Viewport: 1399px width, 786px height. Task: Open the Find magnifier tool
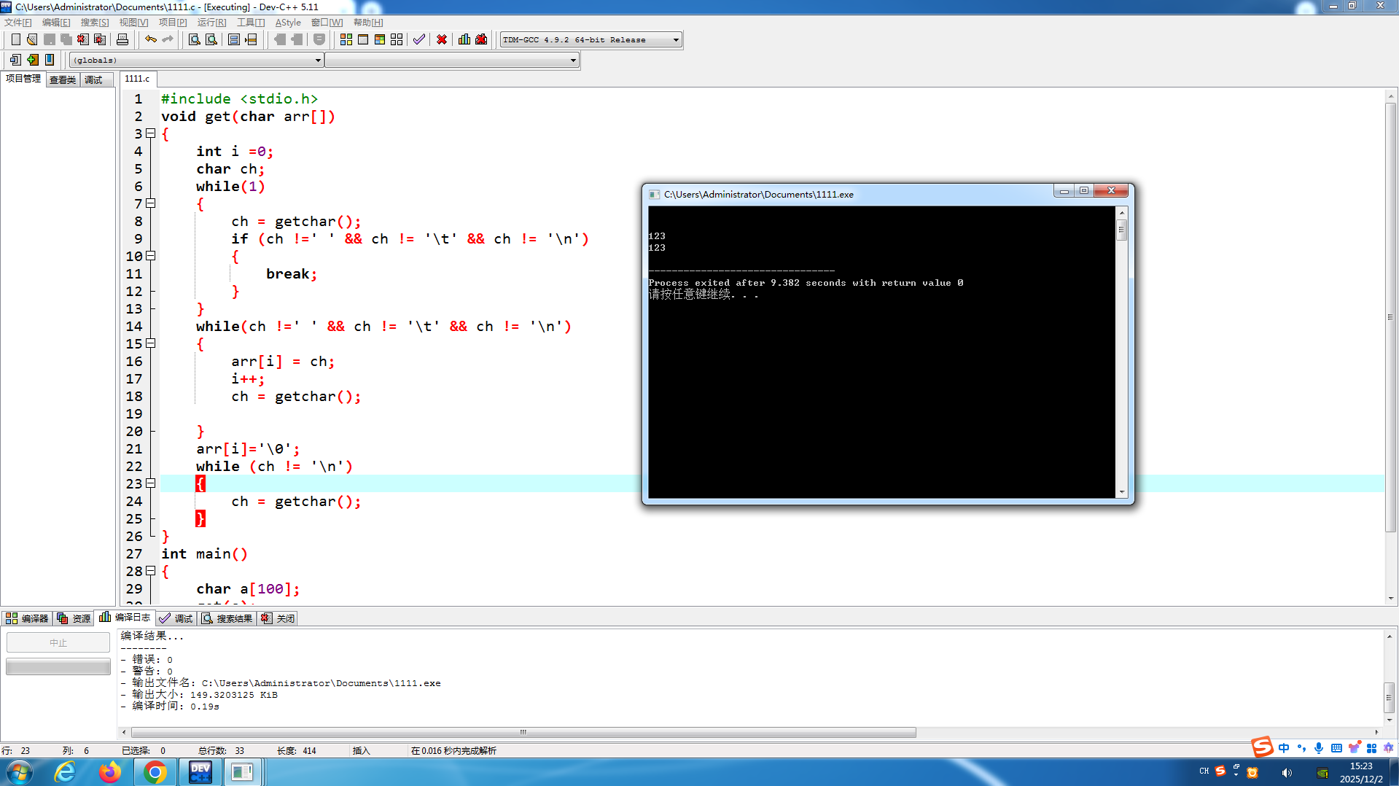click(194, 39)
